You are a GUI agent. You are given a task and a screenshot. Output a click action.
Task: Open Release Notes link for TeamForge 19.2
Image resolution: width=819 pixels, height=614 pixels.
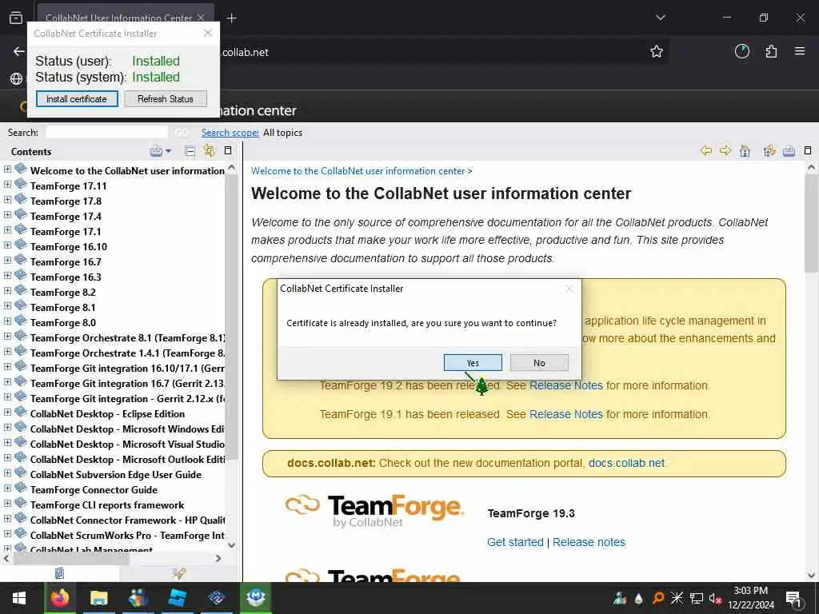[565, 385]
